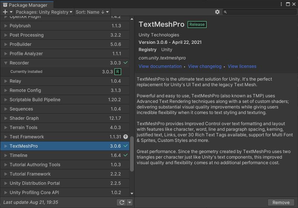
Task: Collapse the Recorder package entry
Action: pyautogui.click(x=6, y=63)
